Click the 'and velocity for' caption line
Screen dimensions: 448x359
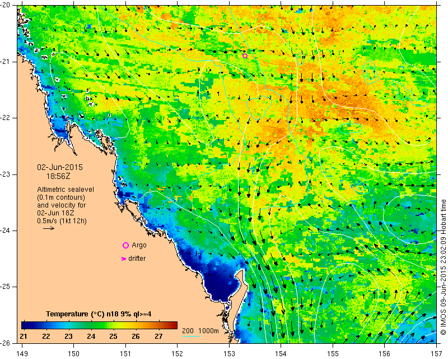click(x=62, y=205)
